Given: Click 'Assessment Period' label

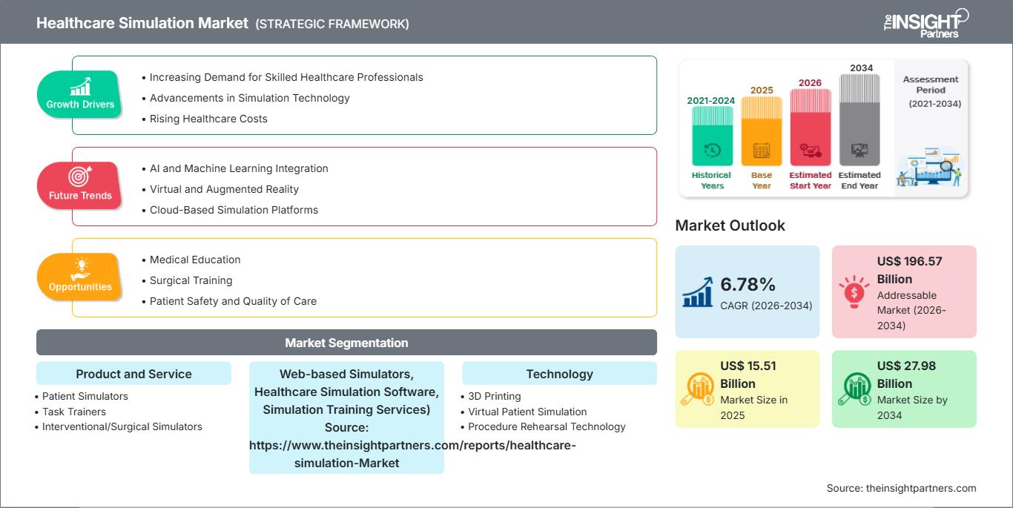Looking at the screenshot, I should tap(931, 85).
